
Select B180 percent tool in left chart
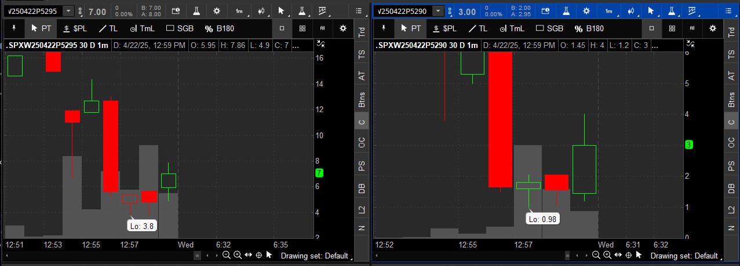pos(218,28)
